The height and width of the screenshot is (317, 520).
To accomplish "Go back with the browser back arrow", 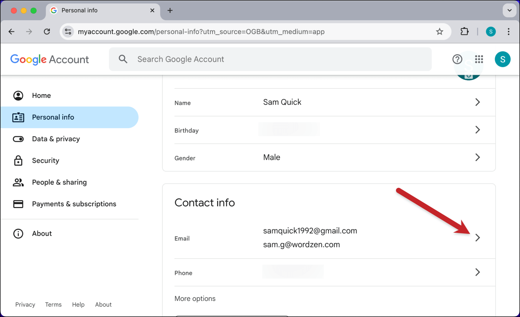I will (x=11, y=32).
